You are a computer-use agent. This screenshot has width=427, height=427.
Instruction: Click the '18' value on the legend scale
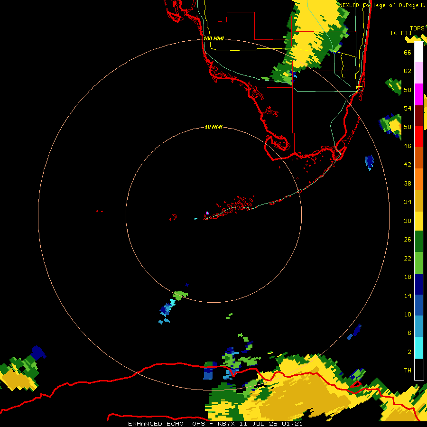(x=408, y=277)
